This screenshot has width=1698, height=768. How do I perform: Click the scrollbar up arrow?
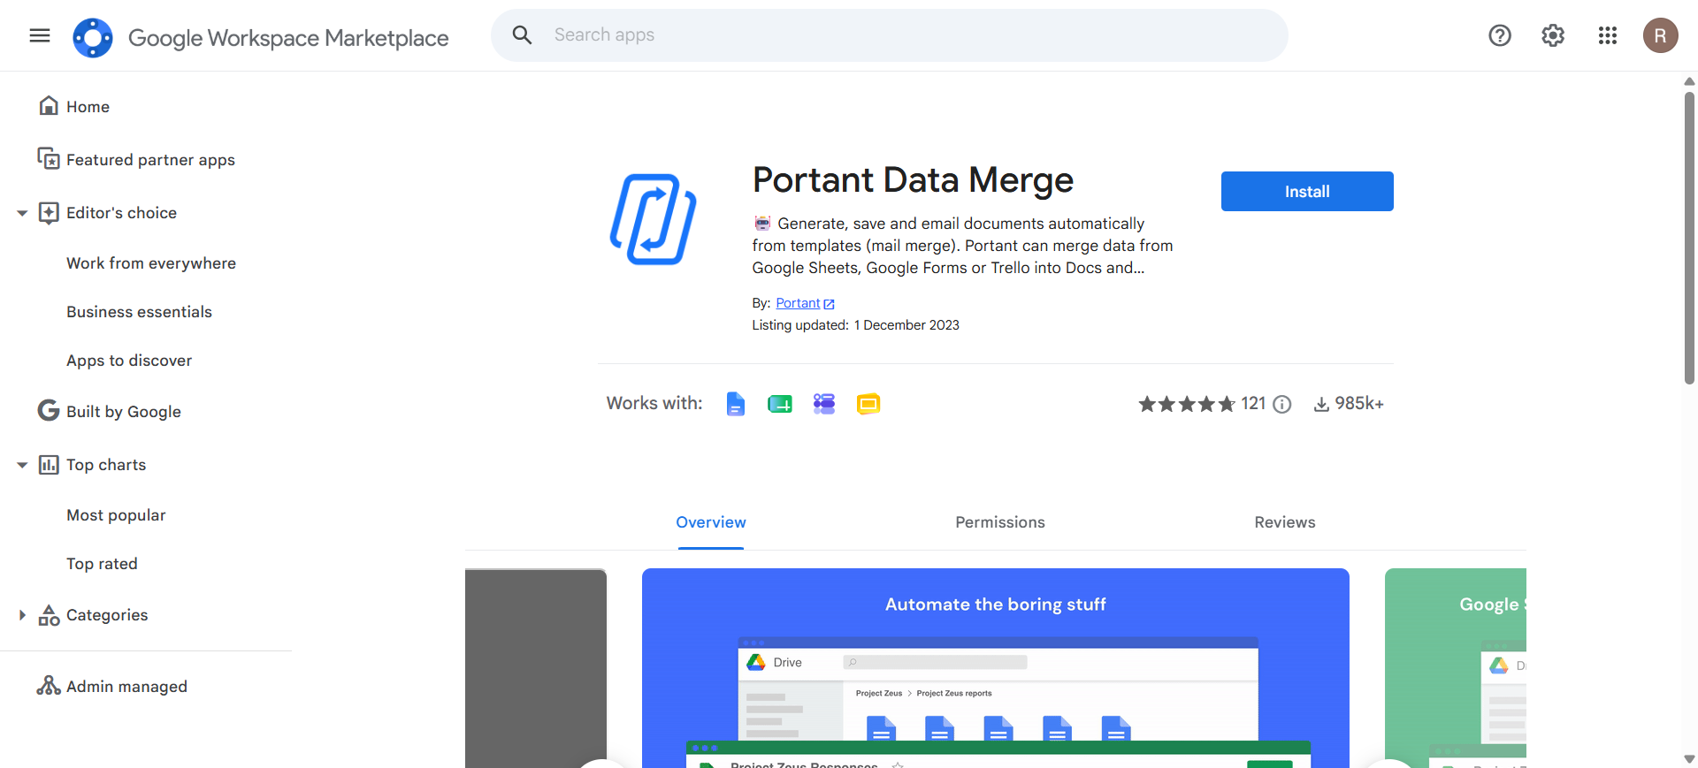1689,81
